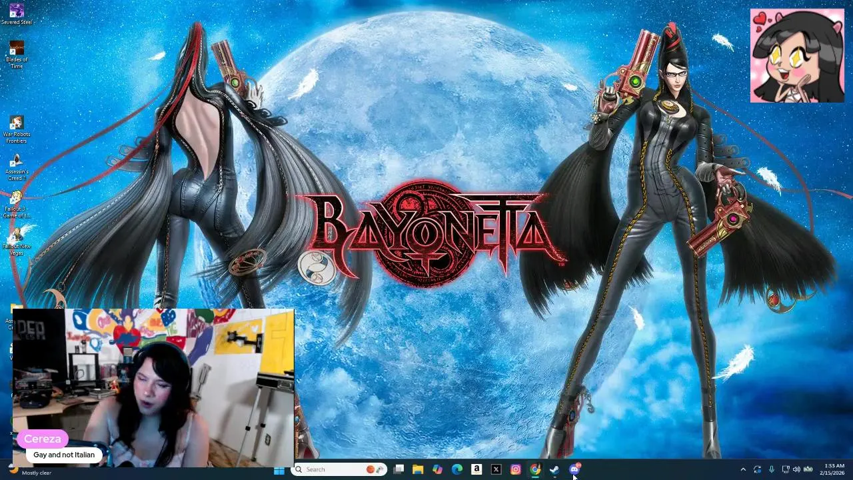
Task: Launch the War Robots Frontiers shortcut
Action: tap(17, 129)
